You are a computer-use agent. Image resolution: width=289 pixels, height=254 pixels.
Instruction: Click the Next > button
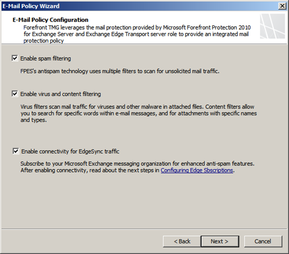[220, 241]
